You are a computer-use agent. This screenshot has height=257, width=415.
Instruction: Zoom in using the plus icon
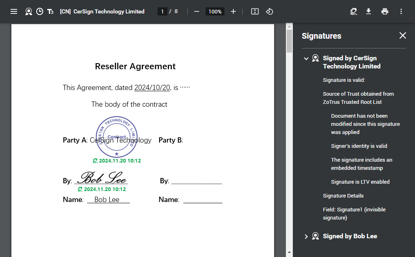pos(233,11)
